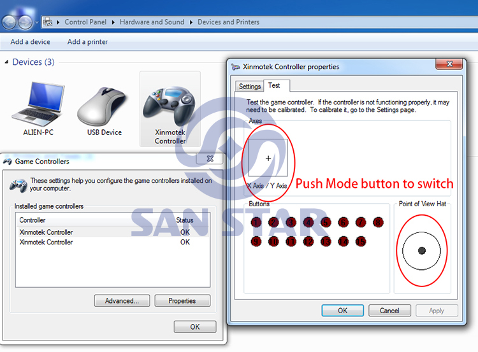Click the Game Controllers title bar icon
478x352 pixels.
point(7,162)
